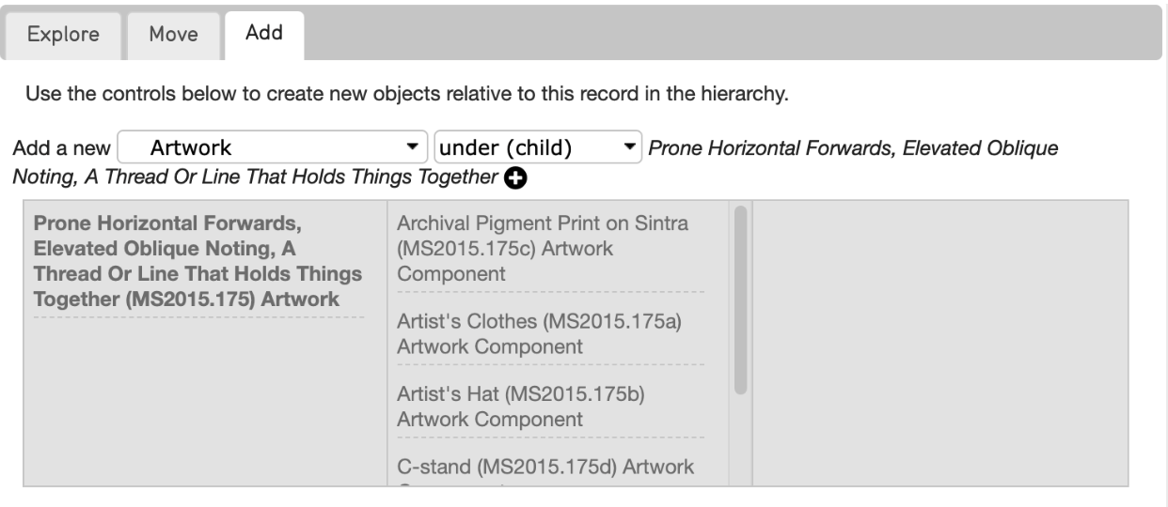Viewport: 1168px width, 507px height.
Task: Select the Add tab
Action: (264, 34)
